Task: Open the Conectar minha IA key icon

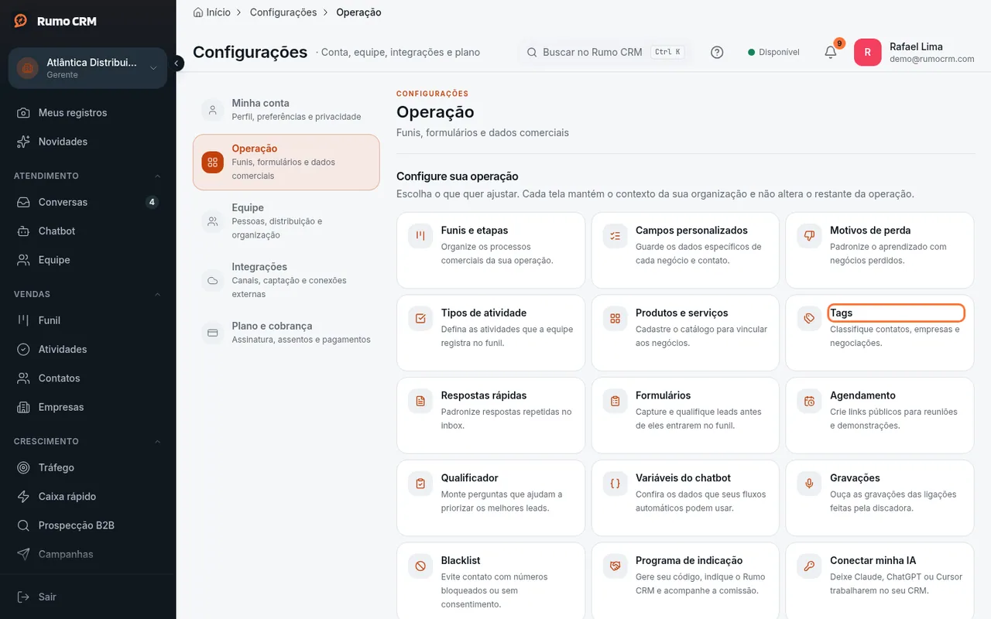Action: (x=810, y=566)
